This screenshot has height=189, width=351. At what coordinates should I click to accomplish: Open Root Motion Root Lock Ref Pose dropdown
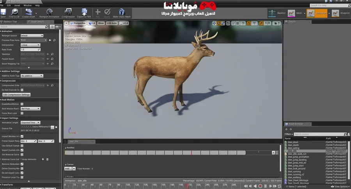[x=30, y=108]
